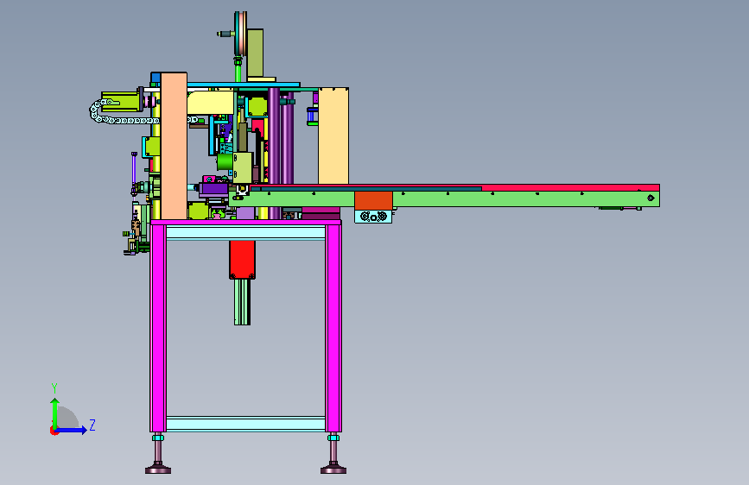Image resolution: width=749 pixels, height=485 pixels.
Task: Select the left magenta frame leg
Action: pyautogui.click(x=158, y=328)
